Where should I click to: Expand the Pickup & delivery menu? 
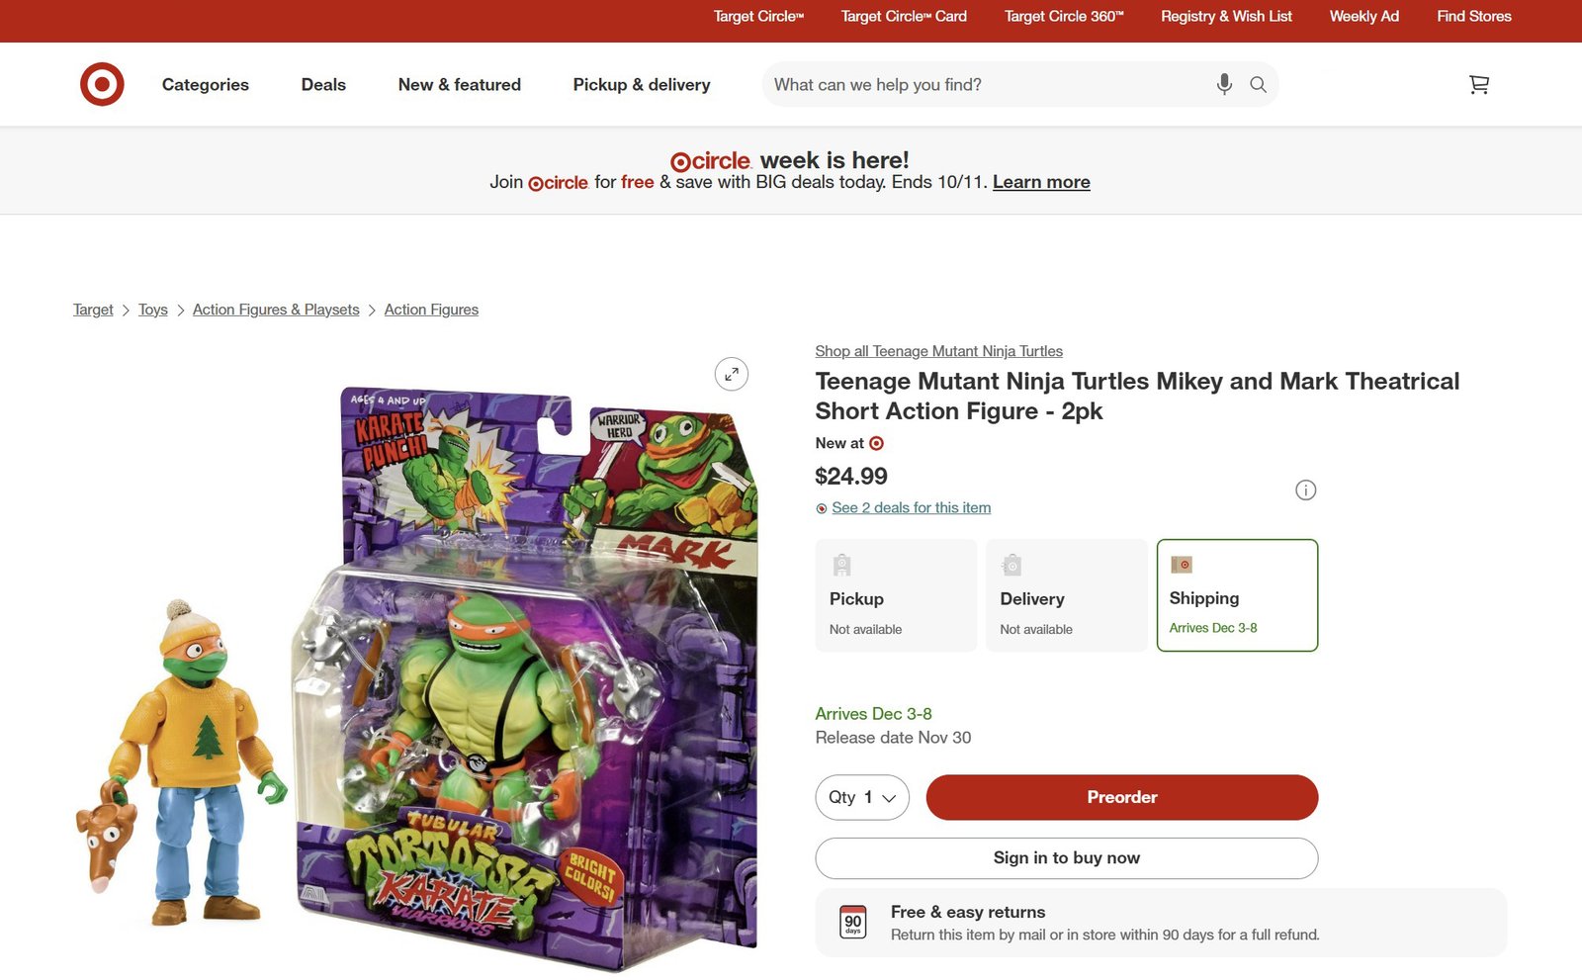(x=641, y=84)
